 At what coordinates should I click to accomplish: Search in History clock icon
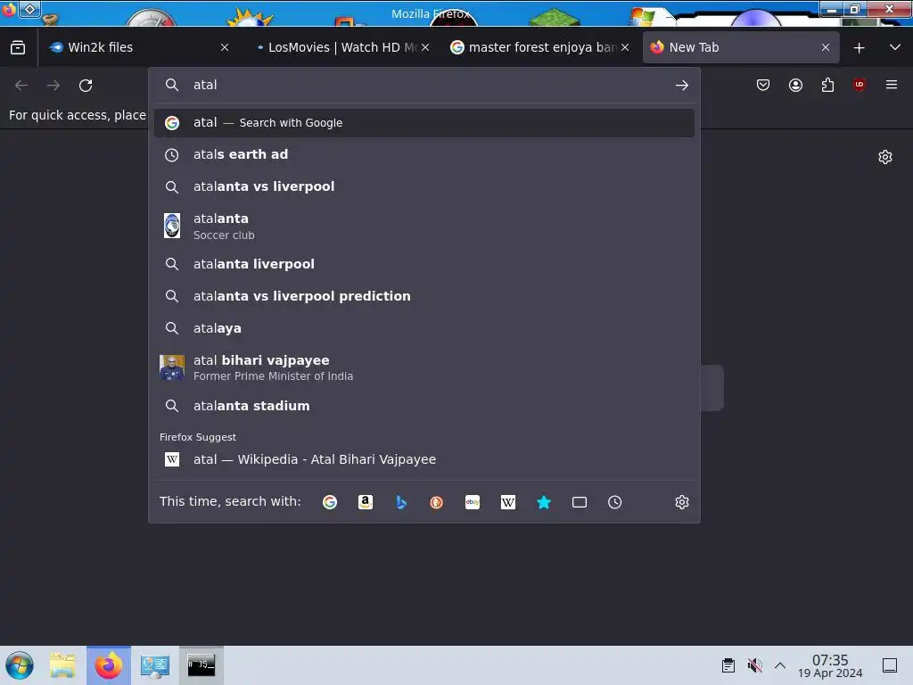tap(614, 502)
